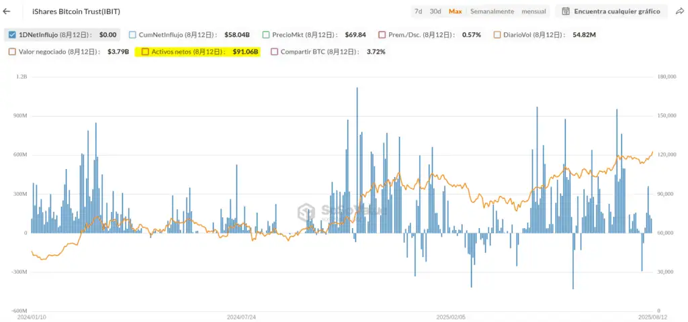This screenshot has width=688, height=322.
Task: Toggle the Prem./Dsc. checkbox
Action: pyautogui.click(x=382, y=35)
